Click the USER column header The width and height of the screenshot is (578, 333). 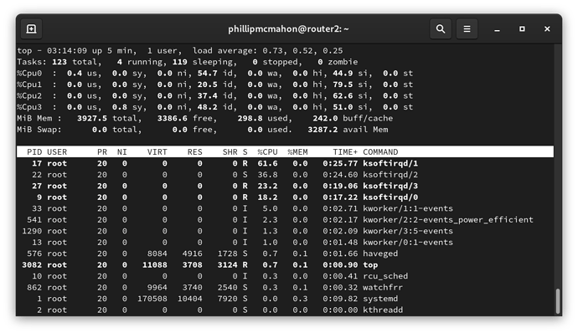pos(57,151)
